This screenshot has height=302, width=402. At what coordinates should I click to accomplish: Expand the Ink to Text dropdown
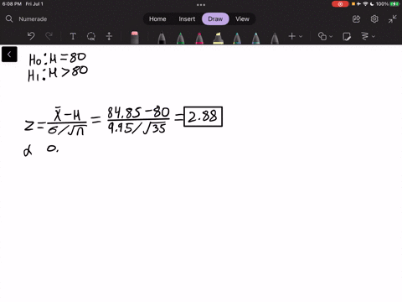(374, 36)
